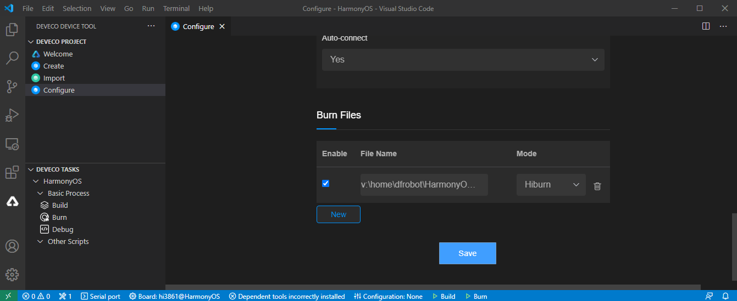Delete the burn file row with trash icon

point(597,186)
